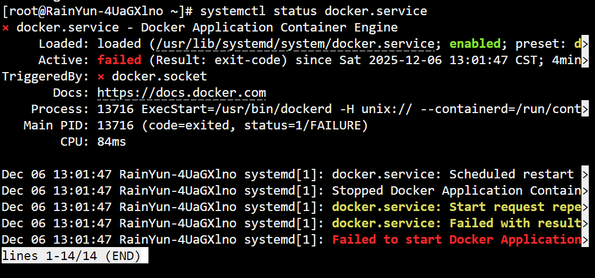Click red "Failed to start Docker Application" message

click(x=456, y=240)
